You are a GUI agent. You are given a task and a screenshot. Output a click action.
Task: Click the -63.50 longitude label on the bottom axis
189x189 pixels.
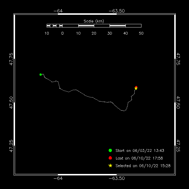pos(117,178)
